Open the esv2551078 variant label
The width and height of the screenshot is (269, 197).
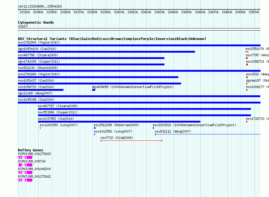pyautogui.click(x=257, y=49)
